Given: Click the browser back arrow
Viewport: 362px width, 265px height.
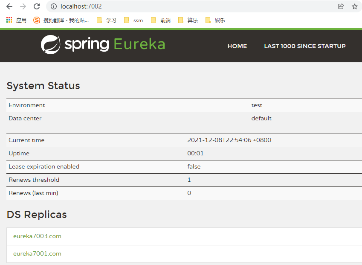Looking at the screenshot, I should (x=9, y=6).
